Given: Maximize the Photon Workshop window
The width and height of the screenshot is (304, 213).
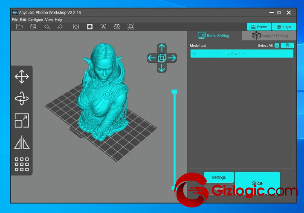Looking at the screenshot, I should pos(279,13).
